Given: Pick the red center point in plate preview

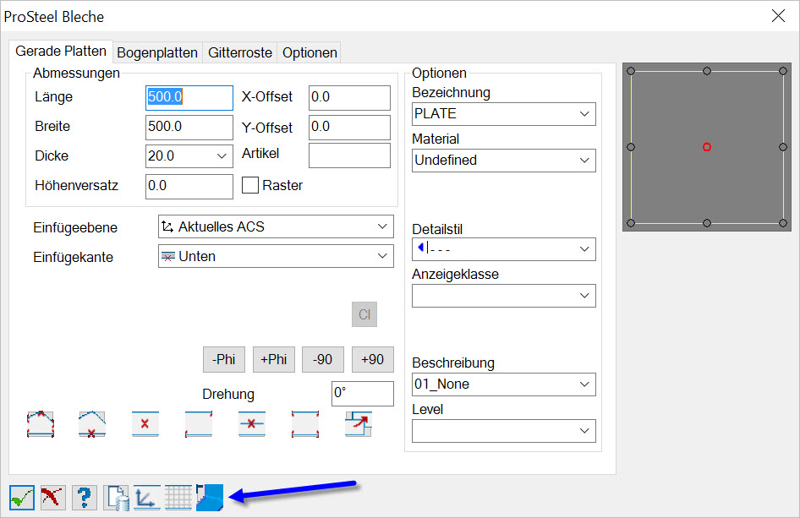Looking at the screenshot, I should tap(707, 147).
